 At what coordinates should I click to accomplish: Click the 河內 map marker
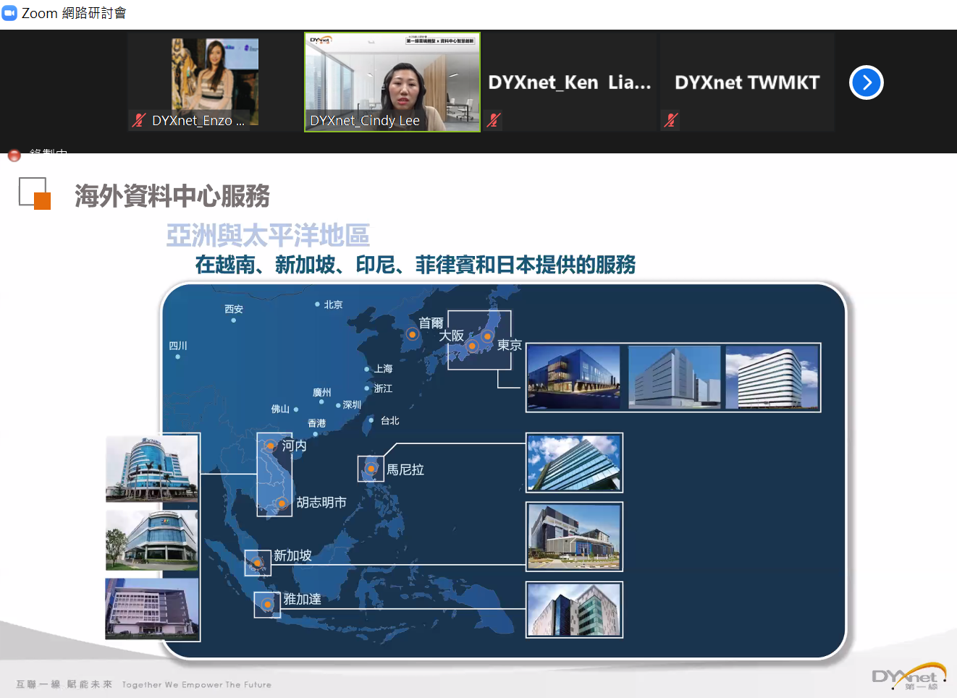[x=271, y=446]
